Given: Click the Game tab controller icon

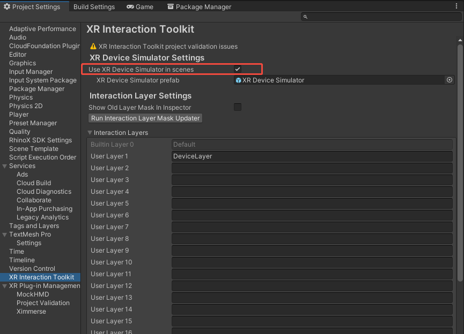Looking at the screenshot, I should (130, 7).
